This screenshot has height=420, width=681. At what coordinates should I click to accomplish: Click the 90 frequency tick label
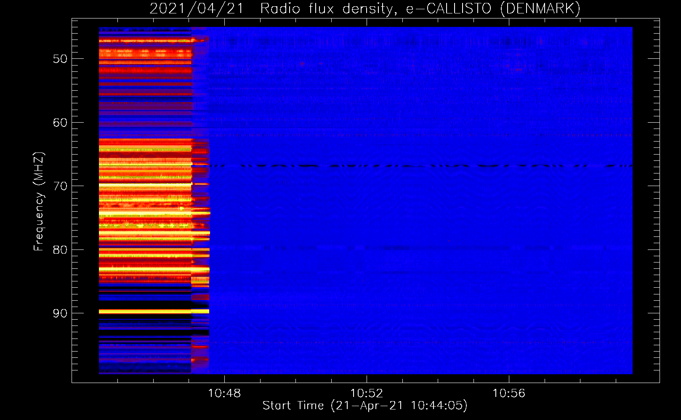60,313
